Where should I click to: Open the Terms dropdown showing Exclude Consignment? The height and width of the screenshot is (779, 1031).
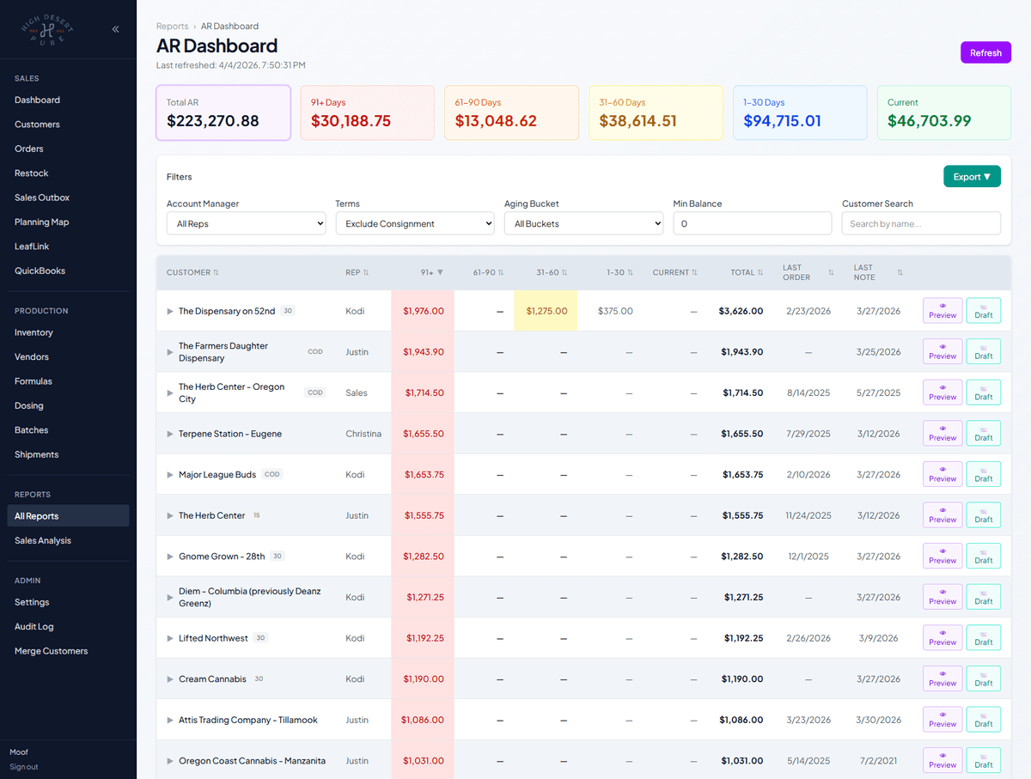(x=414, y=222)
